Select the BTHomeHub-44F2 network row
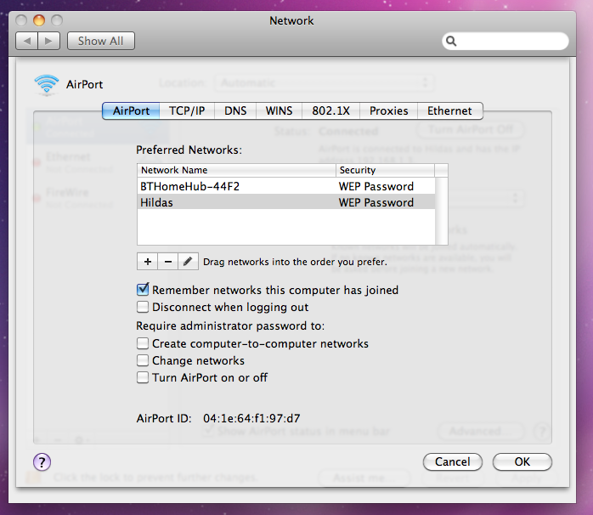593x515 pixels. pos(286,186)
